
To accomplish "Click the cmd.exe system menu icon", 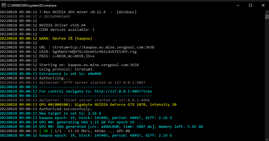I will pos(4,6).
